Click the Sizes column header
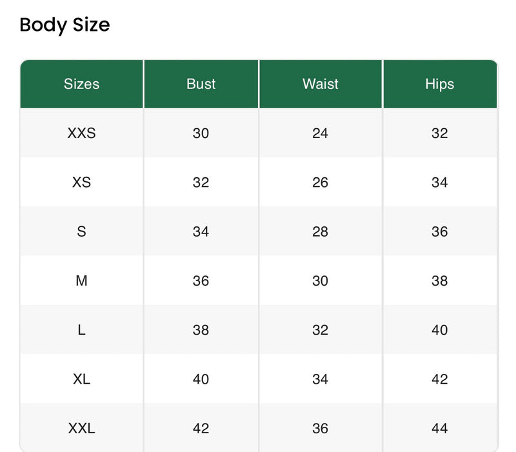The image size is (516, 452). 81,84
